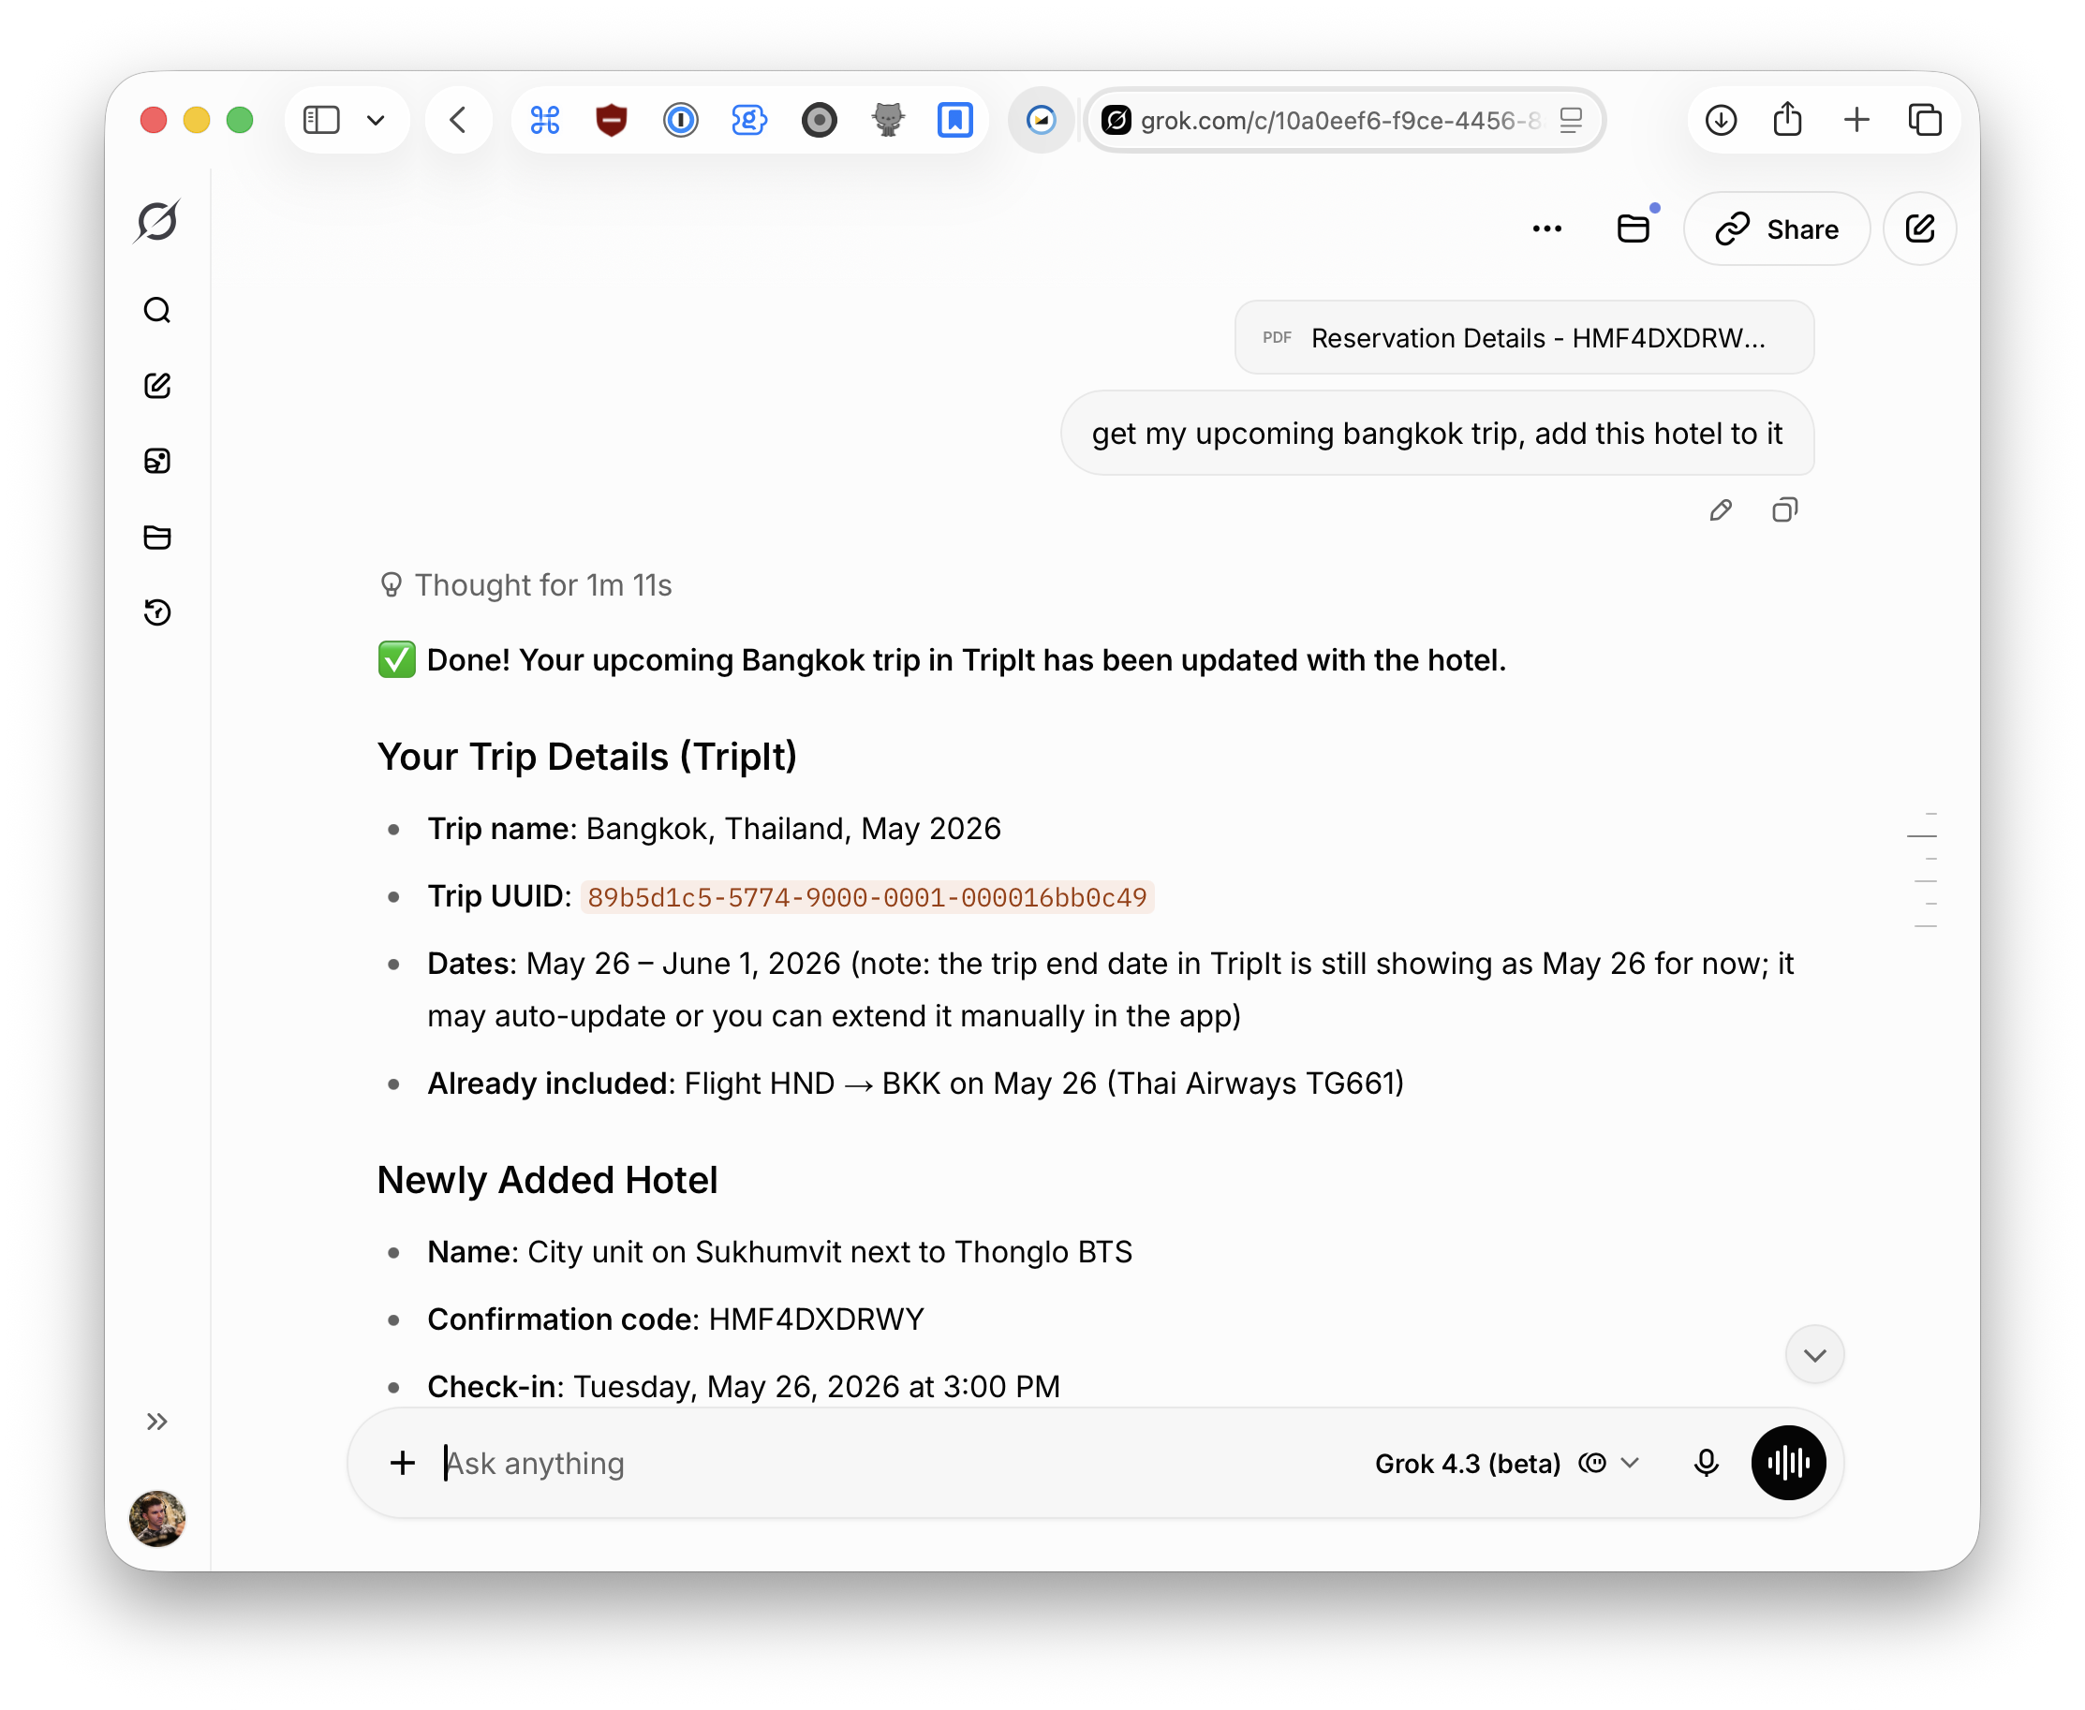Click the command-key extension icon
Screen dimensions: 2085x1710
pos(545,120)
